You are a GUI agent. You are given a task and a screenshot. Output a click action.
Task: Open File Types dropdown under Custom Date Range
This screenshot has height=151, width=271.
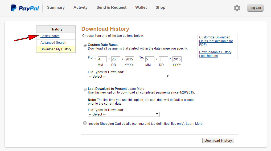pyautogui.click(x=129, y=76)
